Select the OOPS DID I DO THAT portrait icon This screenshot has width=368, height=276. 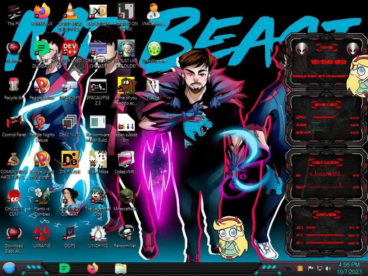tap(70, 196)
